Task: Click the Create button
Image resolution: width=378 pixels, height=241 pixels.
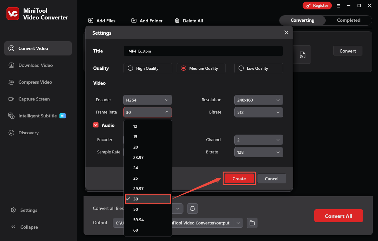Action: pos(239,178)
